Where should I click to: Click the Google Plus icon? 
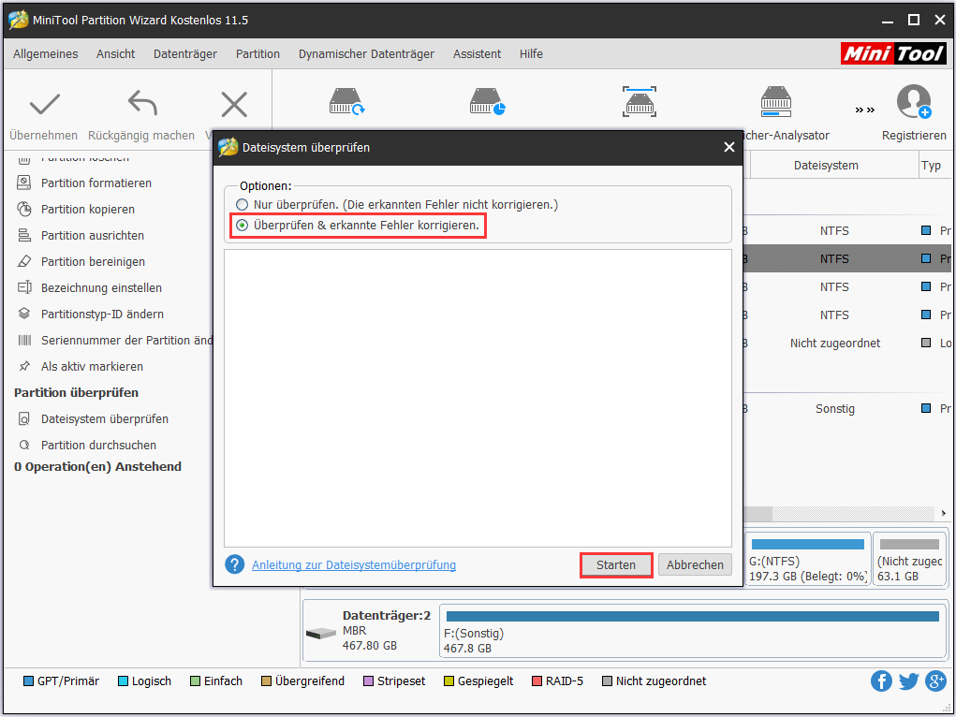(x=934, y=680)
